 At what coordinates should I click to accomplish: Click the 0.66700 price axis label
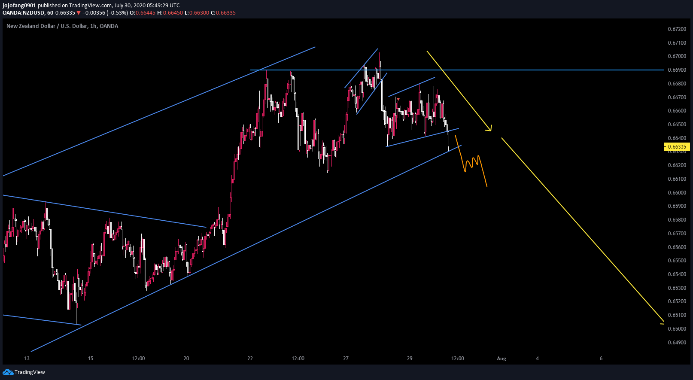pyautogui.click(x=677, y=97)
